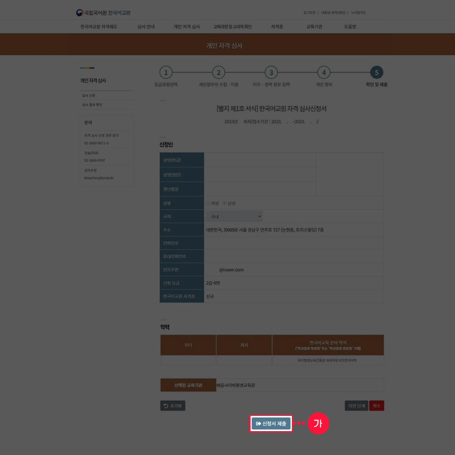Click step 5 circle 확인 및 제출

[376, 73]
